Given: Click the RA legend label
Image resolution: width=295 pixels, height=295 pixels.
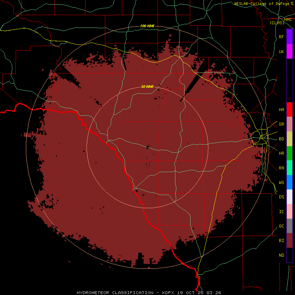Looking at the screenshot, I should click(281, 168).
